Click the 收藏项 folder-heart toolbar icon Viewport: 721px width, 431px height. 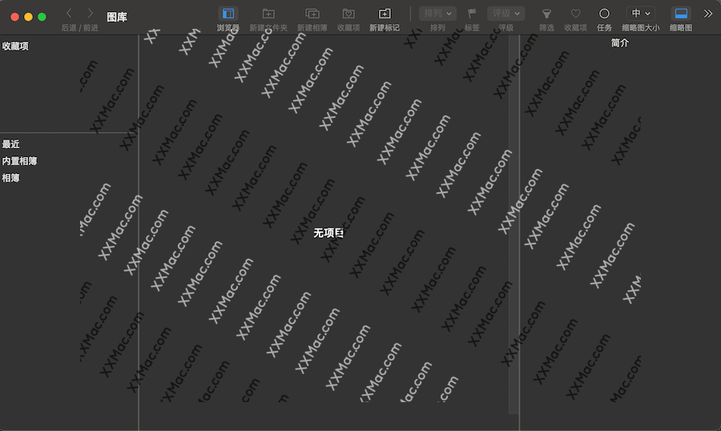tap(348, 14)
